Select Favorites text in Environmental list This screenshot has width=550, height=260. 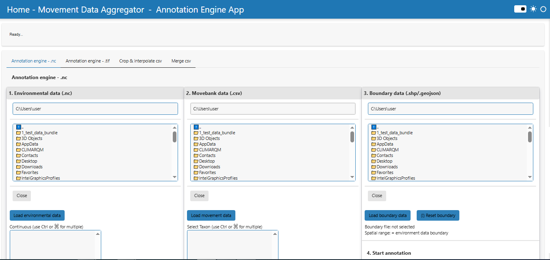[x=30, y=172]
